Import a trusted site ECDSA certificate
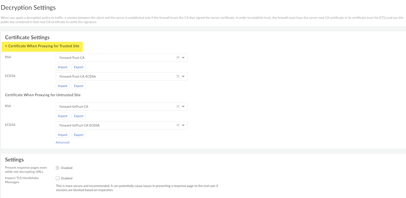This screenshot has height=198, width=406. click(63, 86)
